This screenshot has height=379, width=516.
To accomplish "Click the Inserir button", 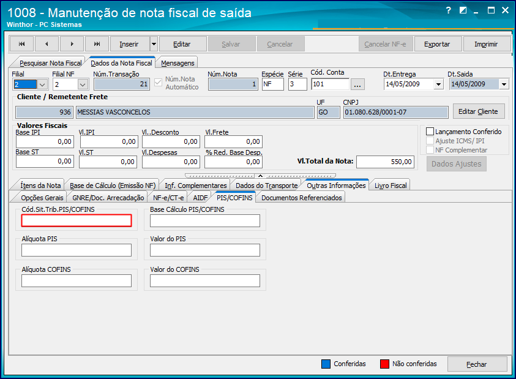I will pyautogui.click(x=129, y=44).
